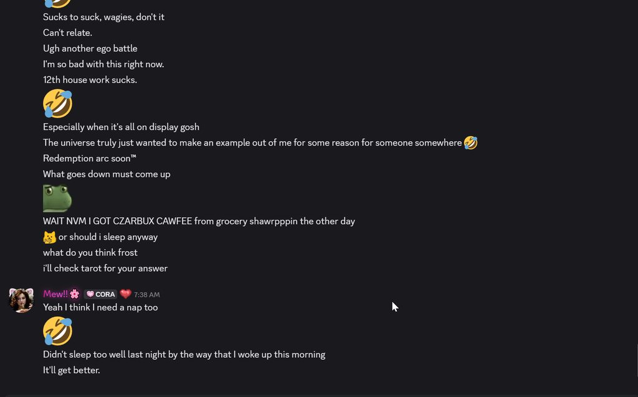
Task: Click the red heart role icon
Action: coord(125,294)
